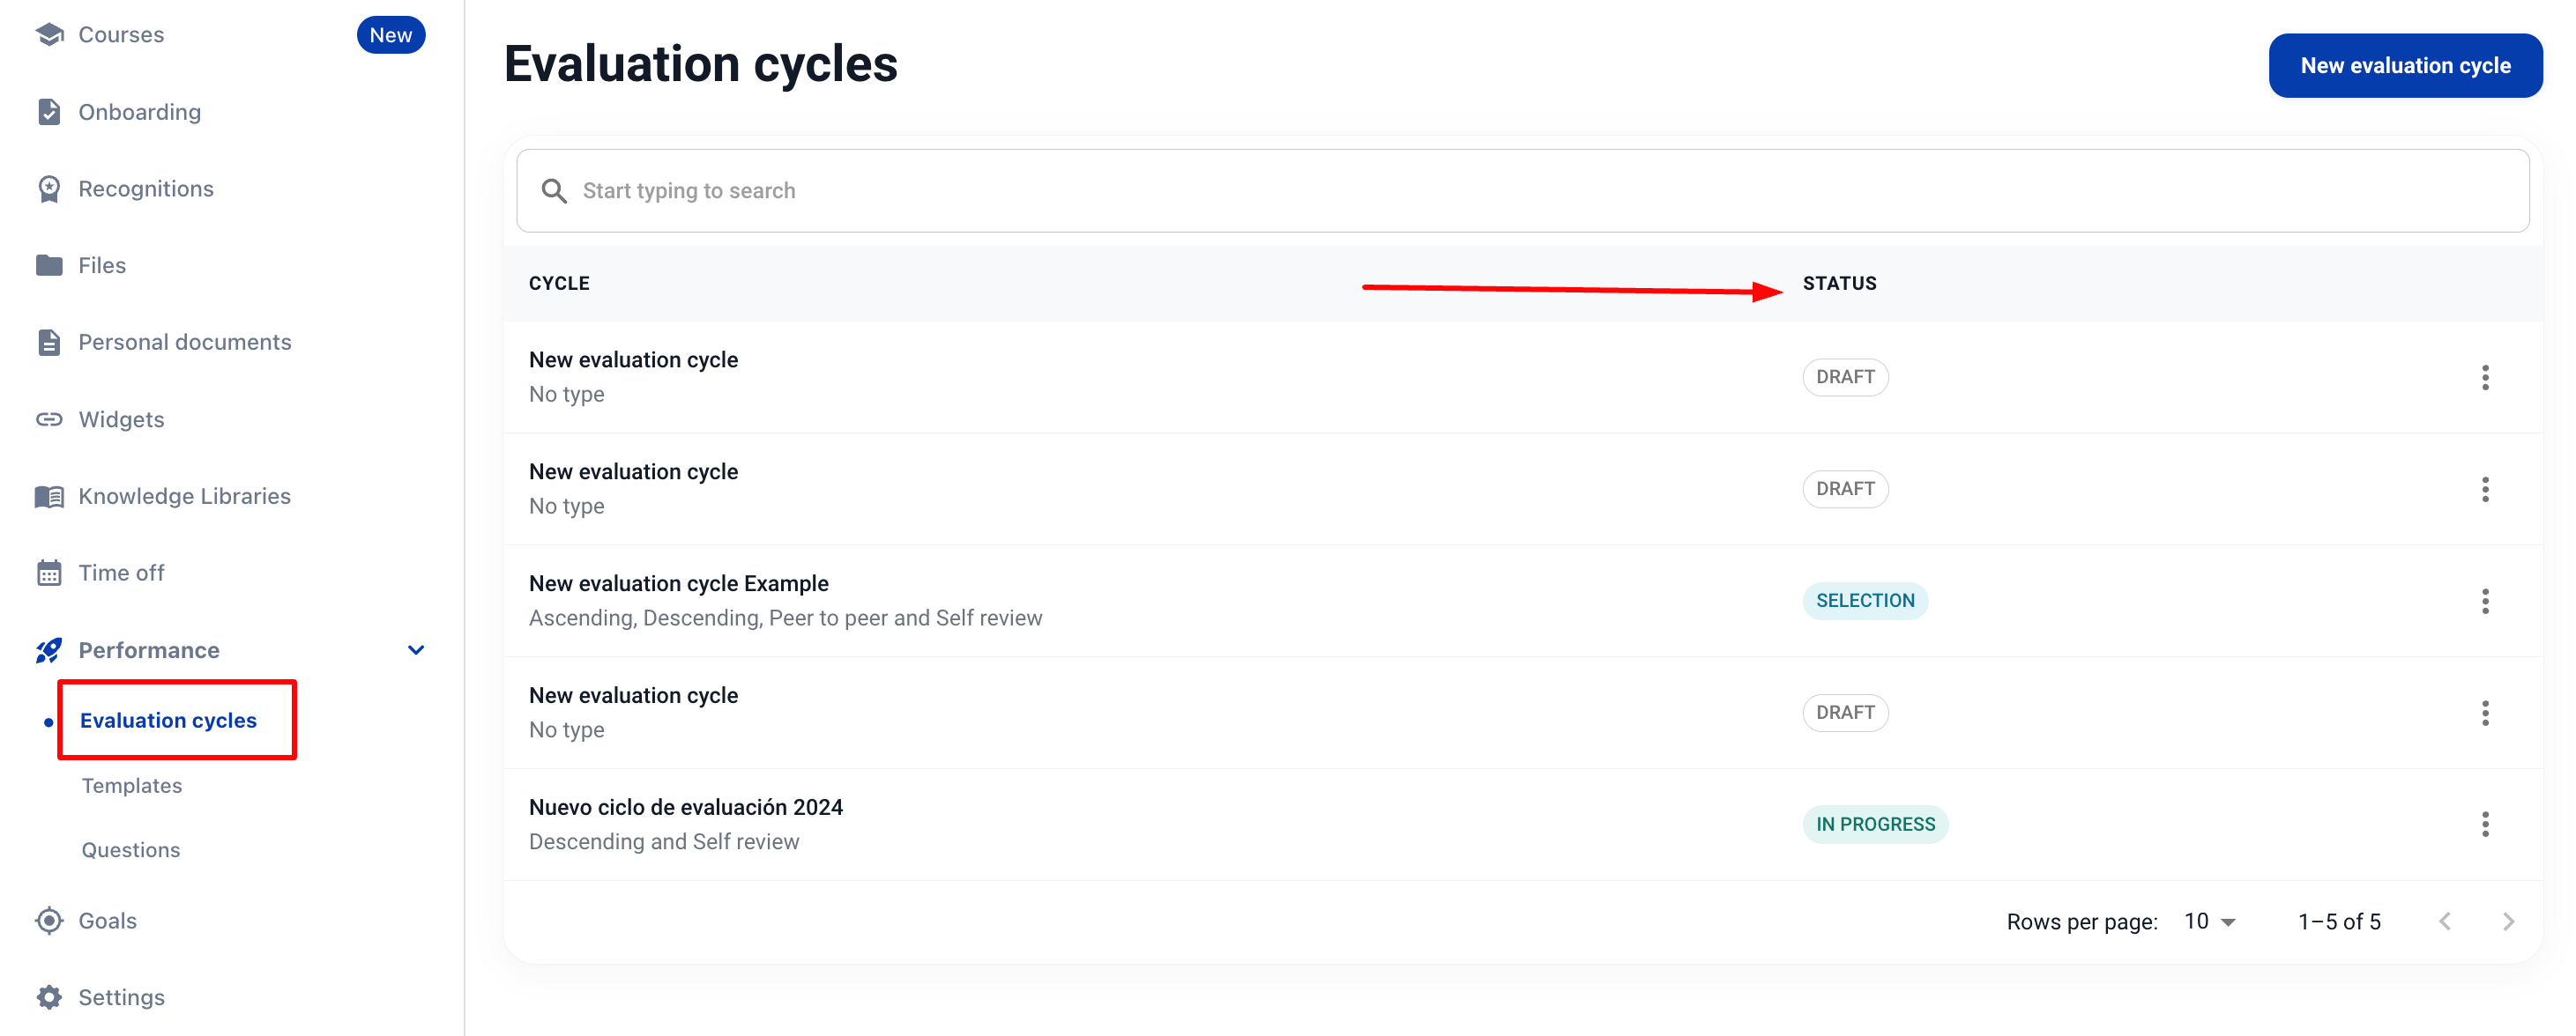This screenshot has width=2576, height=1036.
Task: Click the search field to type
Action: (x=1520, y=191)
